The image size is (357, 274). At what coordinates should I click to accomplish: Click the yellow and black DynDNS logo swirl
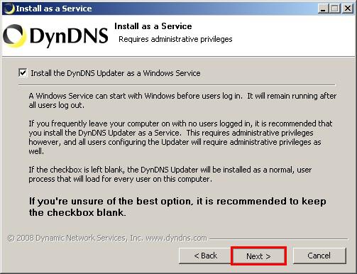[14, 36]
